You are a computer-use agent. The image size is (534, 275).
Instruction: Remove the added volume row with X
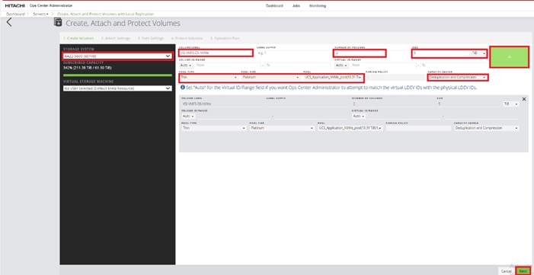click(x=524, y=99)
